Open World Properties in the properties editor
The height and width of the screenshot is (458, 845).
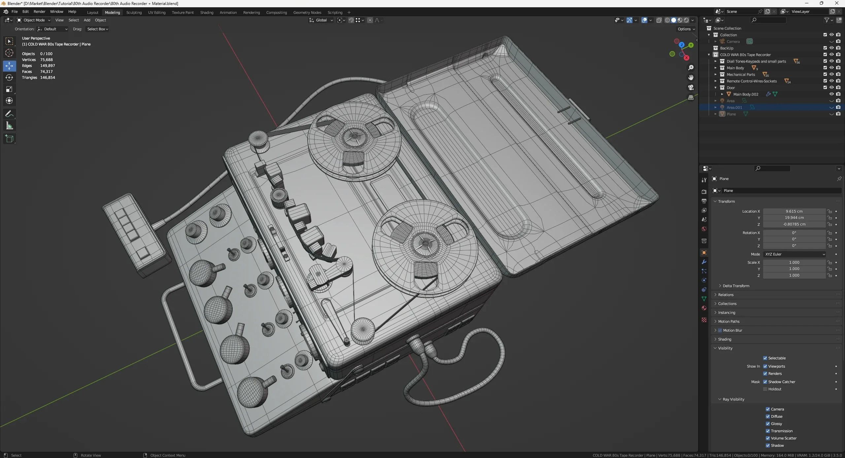tap(704, 229)
